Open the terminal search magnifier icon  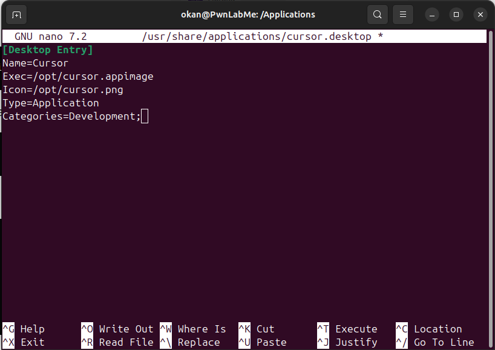click(378, 15)
